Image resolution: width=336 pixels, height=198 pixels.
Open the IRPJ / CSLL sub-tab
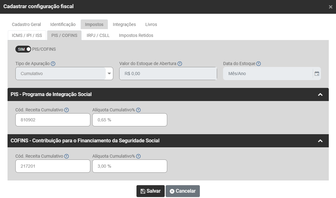coord(98,35)
